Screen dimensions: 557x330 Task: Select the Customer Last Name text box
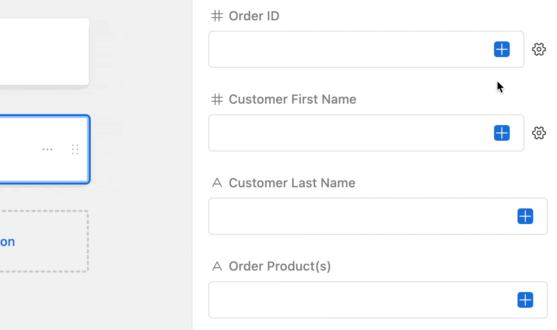pos(360,216)
